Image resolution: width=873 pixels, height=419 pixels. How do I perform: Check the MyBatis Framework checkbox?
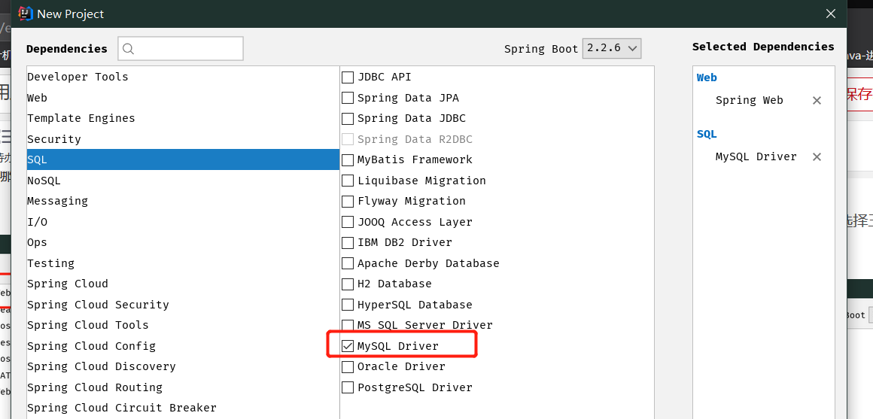348,160
